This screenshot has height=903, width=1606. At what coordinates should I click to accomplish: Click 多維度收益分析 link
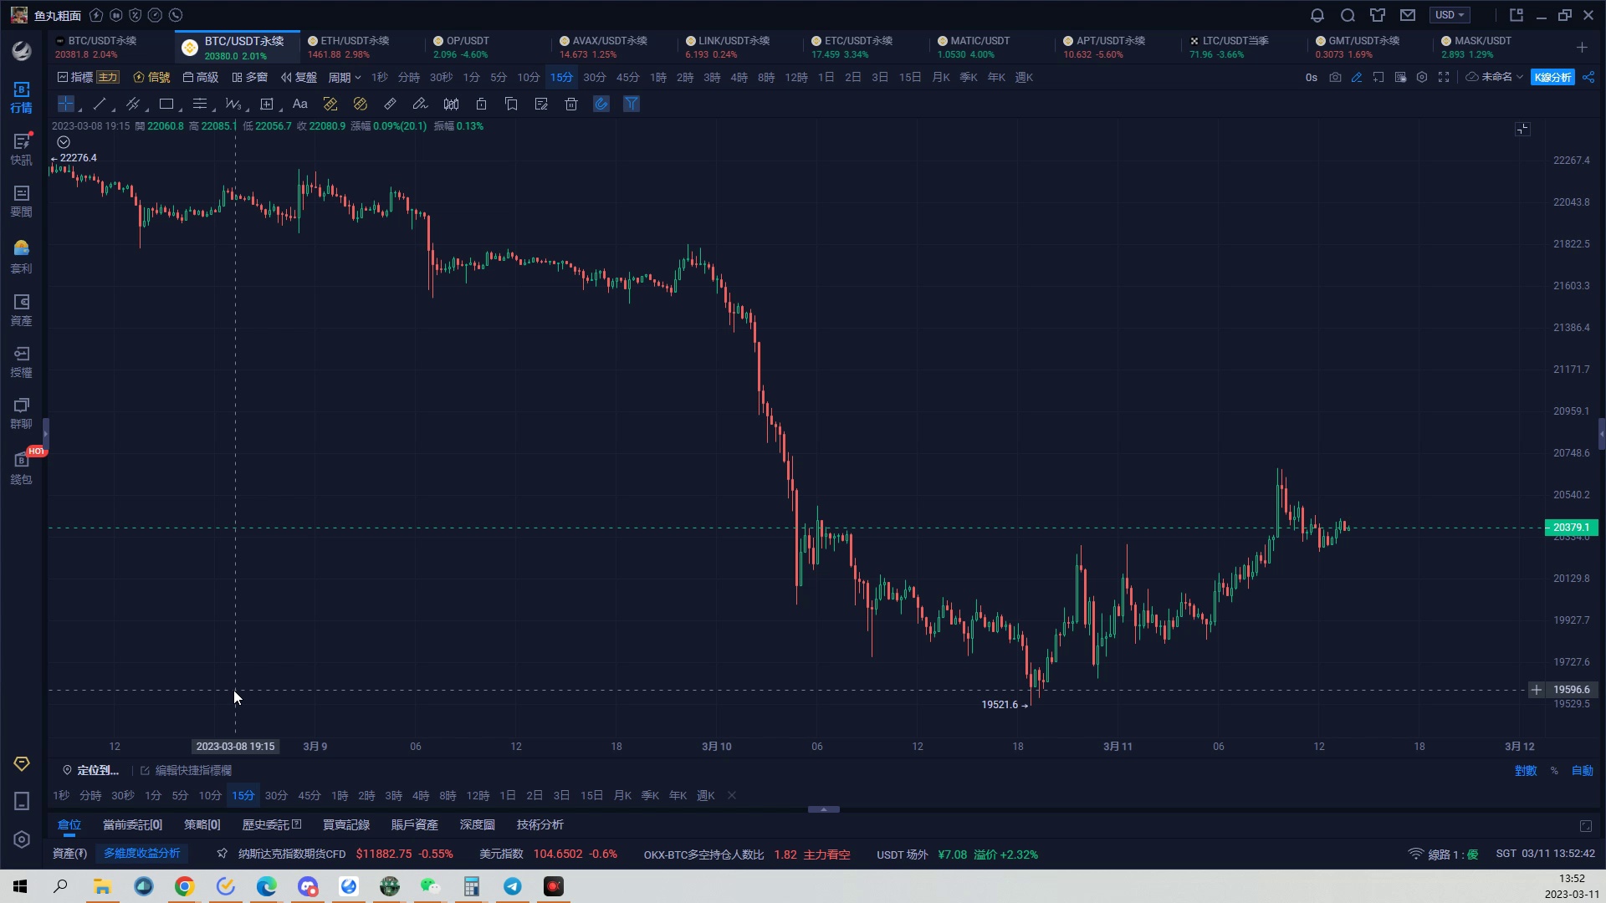click(x=141, y=853)
